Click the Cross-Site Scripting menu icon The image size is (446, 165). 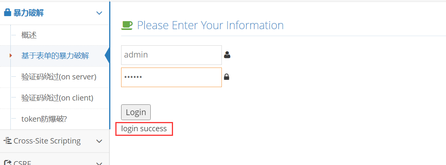click(7, 141)
